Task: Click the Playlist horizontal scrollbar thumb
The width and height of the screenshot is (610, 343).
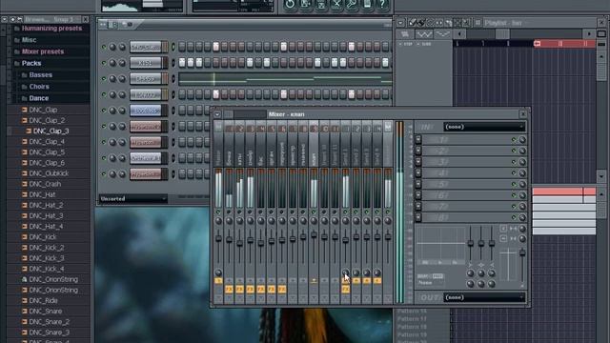Action: tap(502, 34)
